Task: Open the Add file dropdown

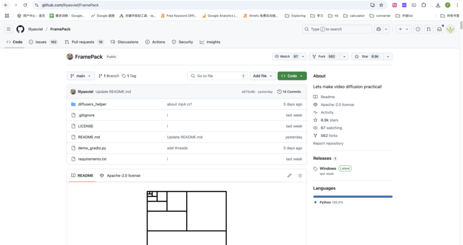Action: pyautogui.click(x=262, y=76)
